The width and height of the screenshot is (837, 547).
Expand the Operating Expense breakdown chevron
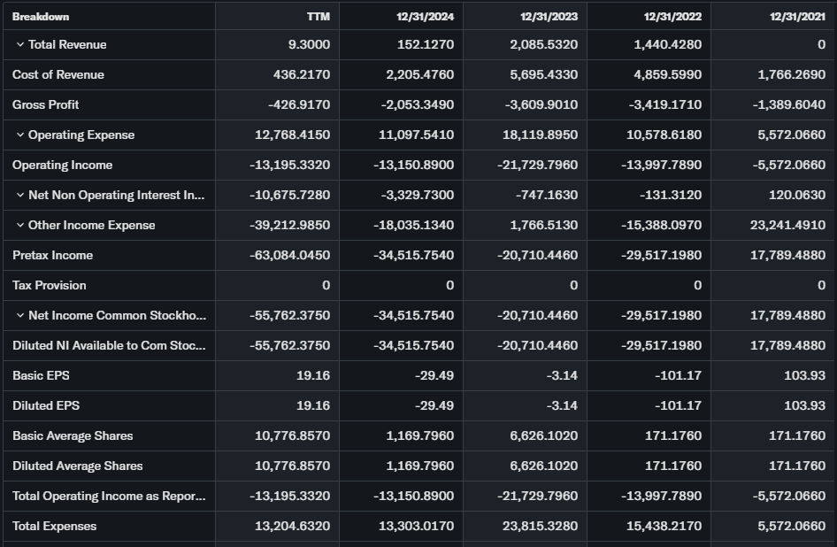(19, 135)
